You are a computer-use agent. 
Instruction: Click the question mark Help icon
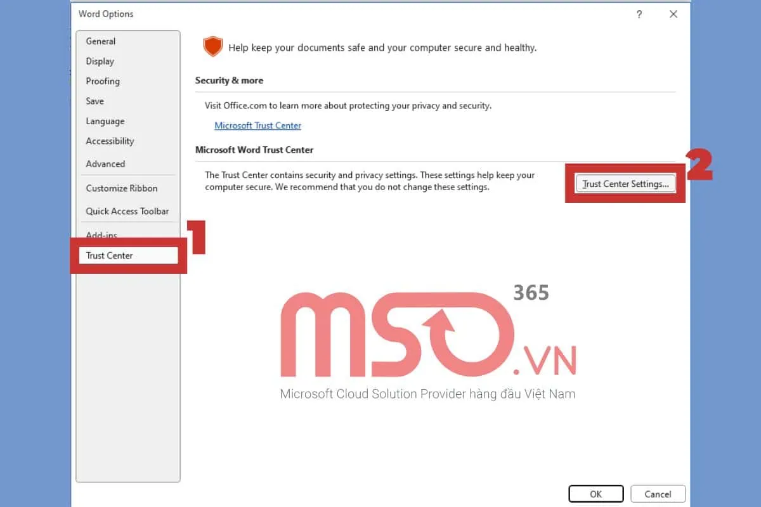pyautogui.click(x=639, y=15)
